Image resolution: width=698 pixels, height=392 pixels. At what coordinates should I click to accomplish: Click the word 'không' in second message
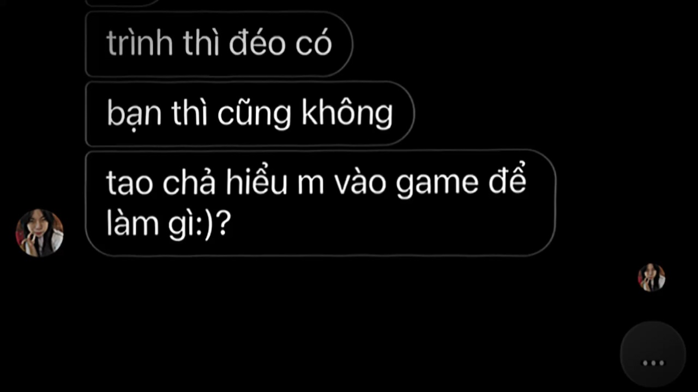pyautogui.click(x=347, y=114)
